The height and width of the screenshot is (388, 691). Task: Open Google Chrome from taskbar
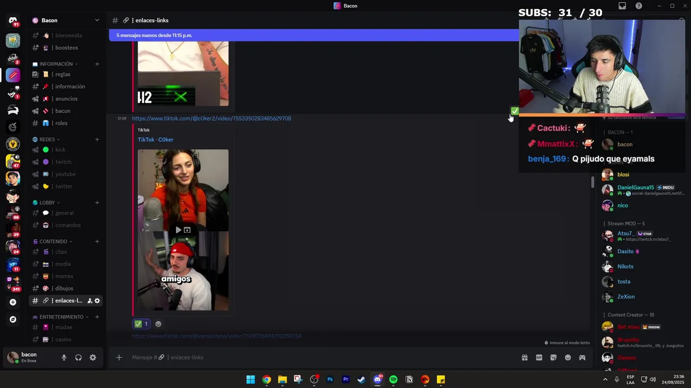[x=267, y=379]
